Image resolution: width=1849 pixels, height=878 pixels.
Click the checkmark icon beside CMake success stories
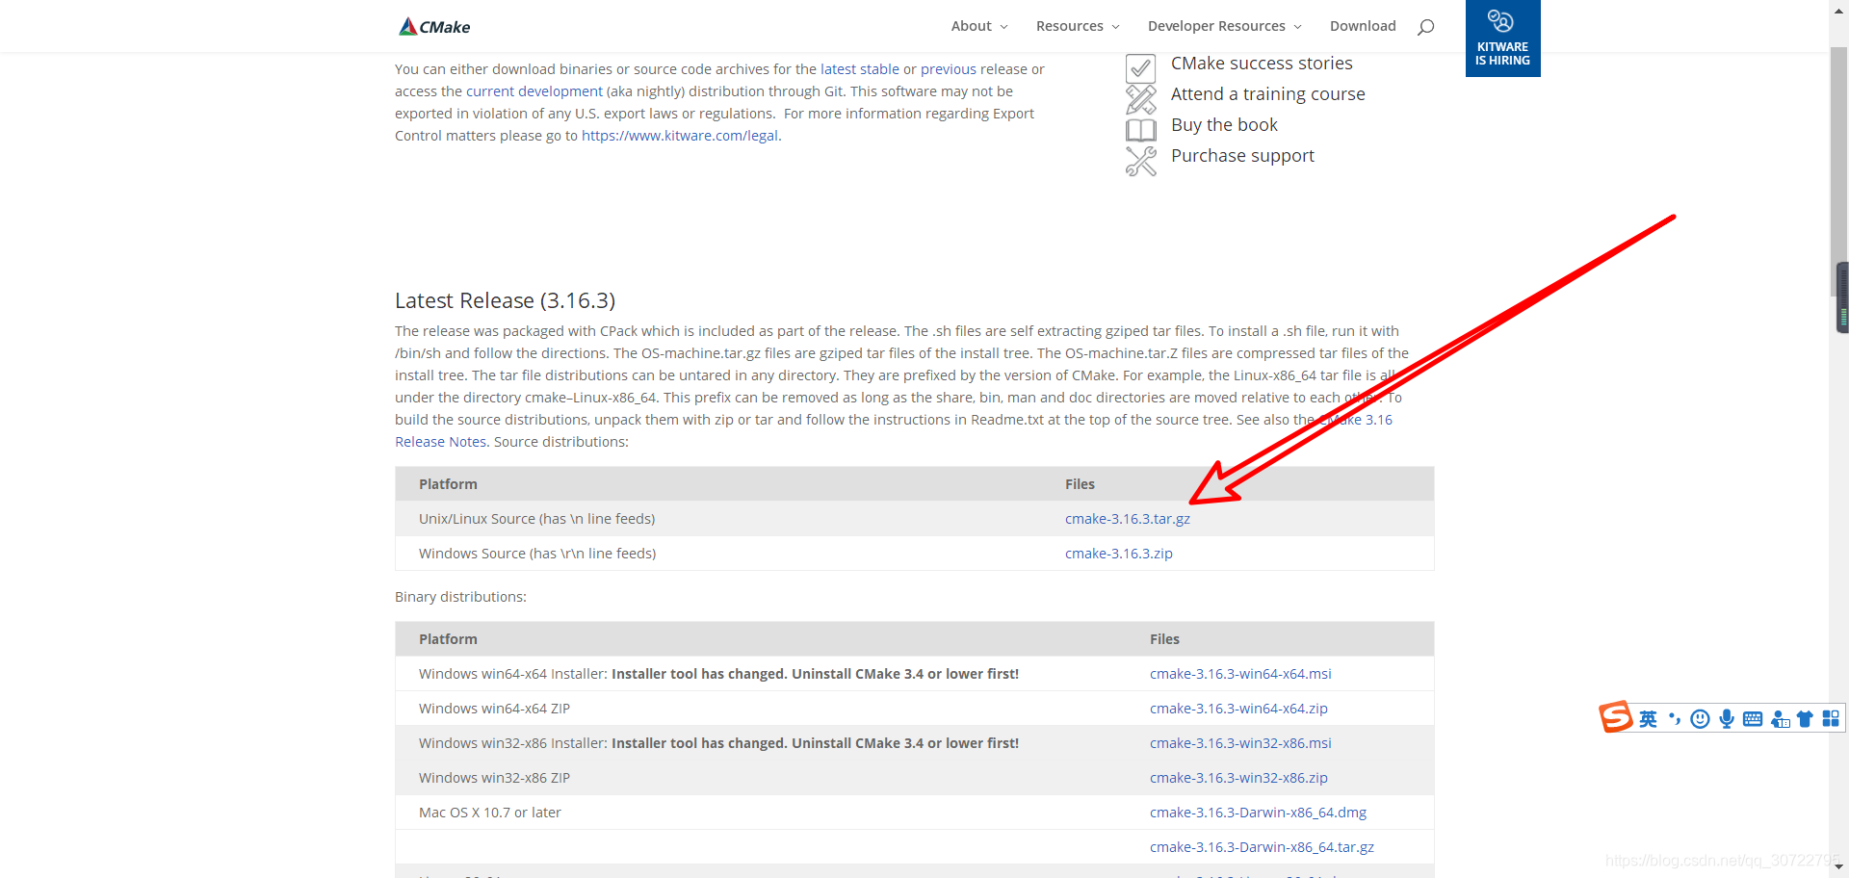coord(1141,68)
